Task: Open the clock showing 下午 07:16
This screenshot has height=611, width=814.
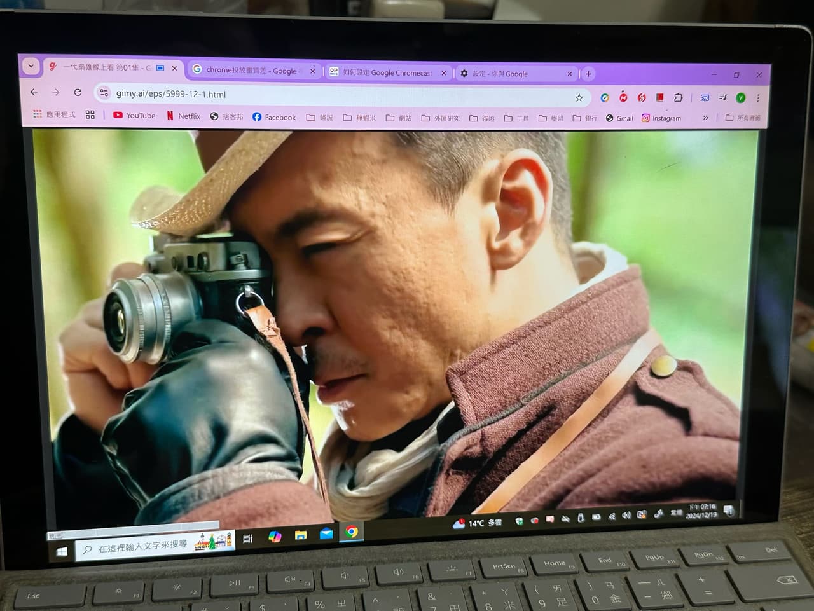Action: (x=701, y=511)
